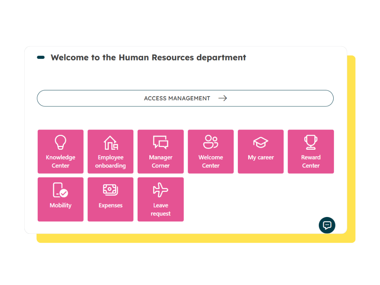Open the graduation cap My career icon
Viewport: 380px width, 285px height.
[x=261, y=143]
